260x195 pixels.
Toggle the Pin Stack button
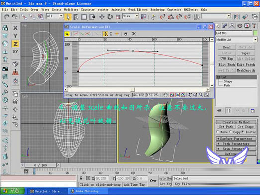219,110
